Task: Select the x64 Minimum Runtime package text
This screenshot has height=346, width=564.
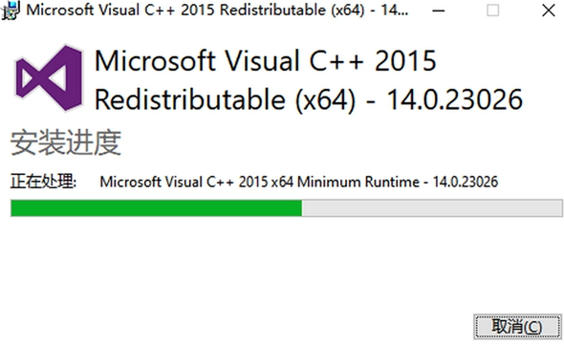Action: click(x=298, y=182)
